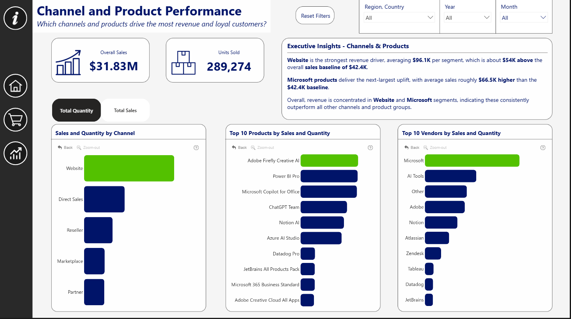Screen dimensions: 571x319
Task: Select the Other vendor bar
Action: [x=446, y=191]
